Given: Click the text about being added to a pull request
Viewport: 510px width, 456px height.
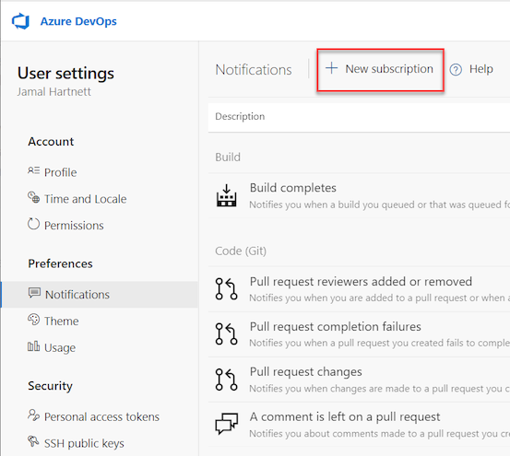Looking at the screenshot, I should click(x=380, y=298).
